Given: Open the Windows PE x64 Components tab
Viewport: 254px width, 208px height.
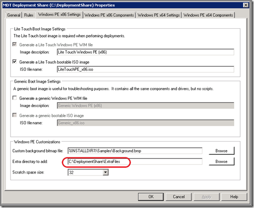Looking at the screenshot, I should click(x=208, y=15).
